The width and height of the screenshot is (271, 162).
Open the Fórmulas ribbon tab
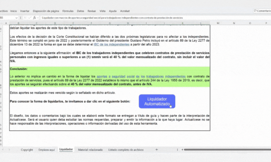tap(68, 11)
